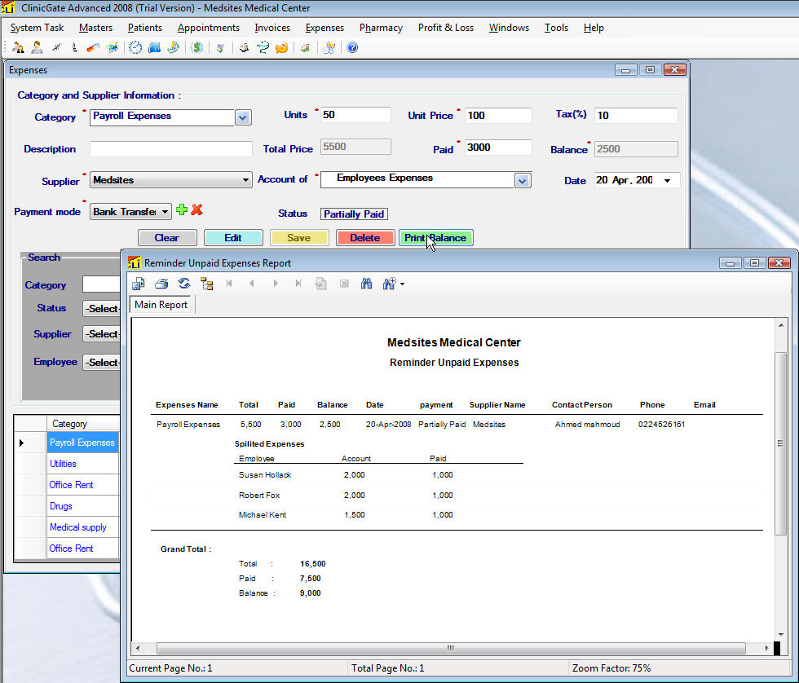
Task: Click the blue help question mark icon
Action: [x=352, y=47]
